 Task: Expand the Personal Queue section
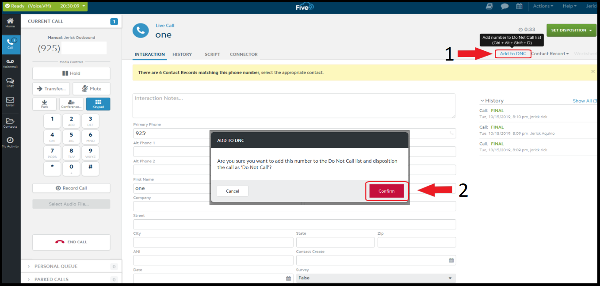pyautogui.click(x=56, y=266)
